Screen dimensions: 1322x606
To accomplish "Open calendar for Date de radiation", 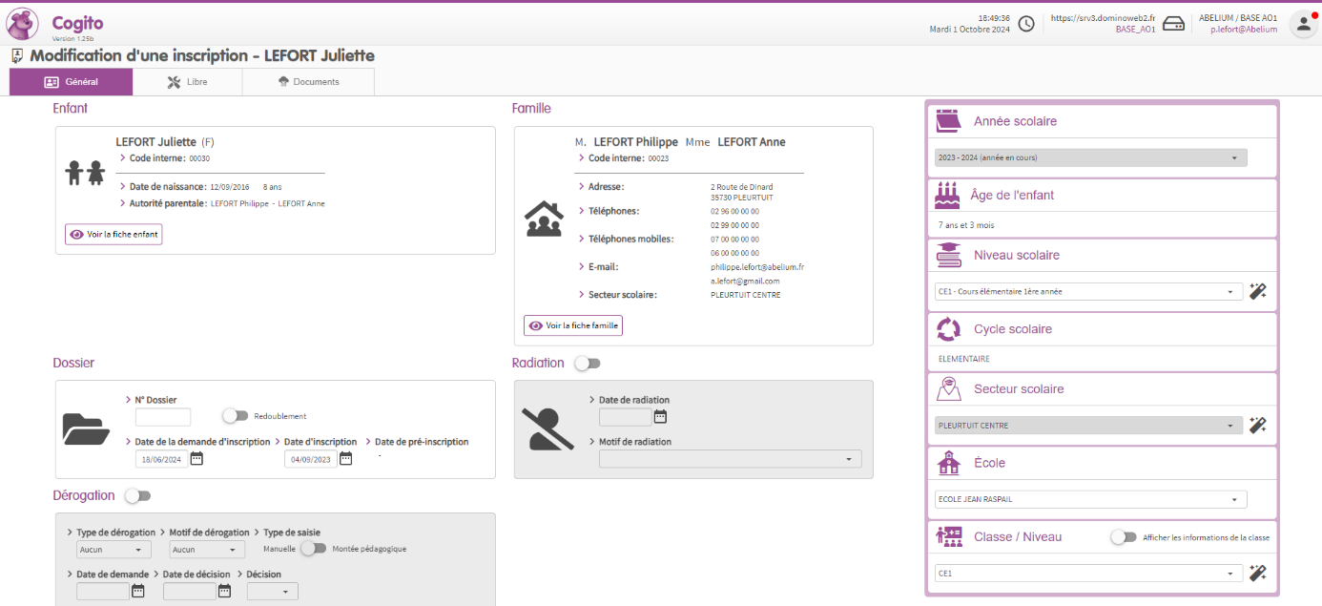I will [x=660, y=417].
